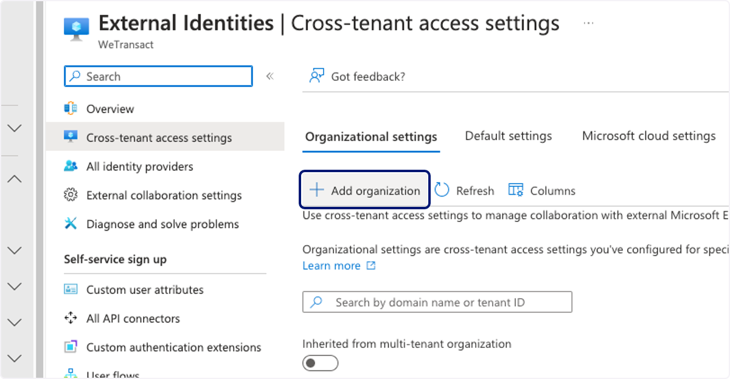Click the Custom user attributes icon
The image size is (730, 379).
(x=71, y=290)
